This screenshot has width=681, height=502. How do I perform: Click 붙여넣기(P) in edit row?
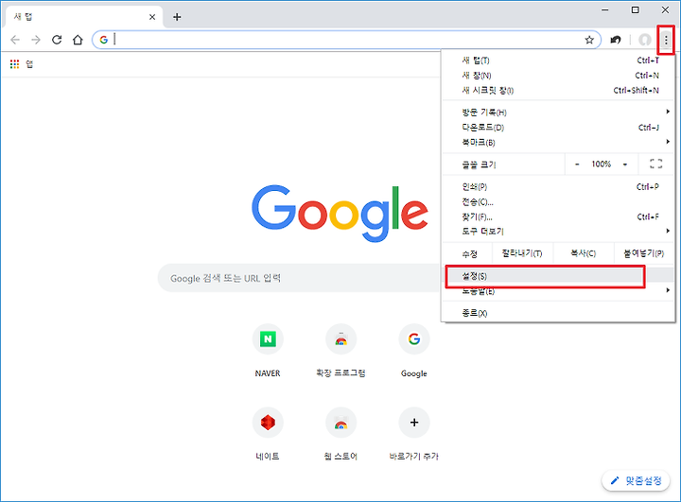click(644, 253)
